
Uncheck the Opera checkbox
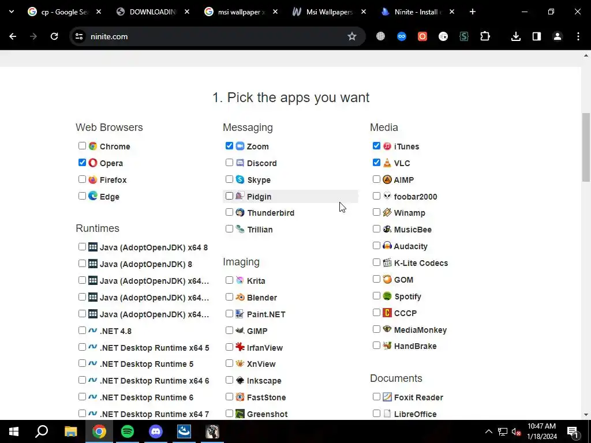[82, 162]
